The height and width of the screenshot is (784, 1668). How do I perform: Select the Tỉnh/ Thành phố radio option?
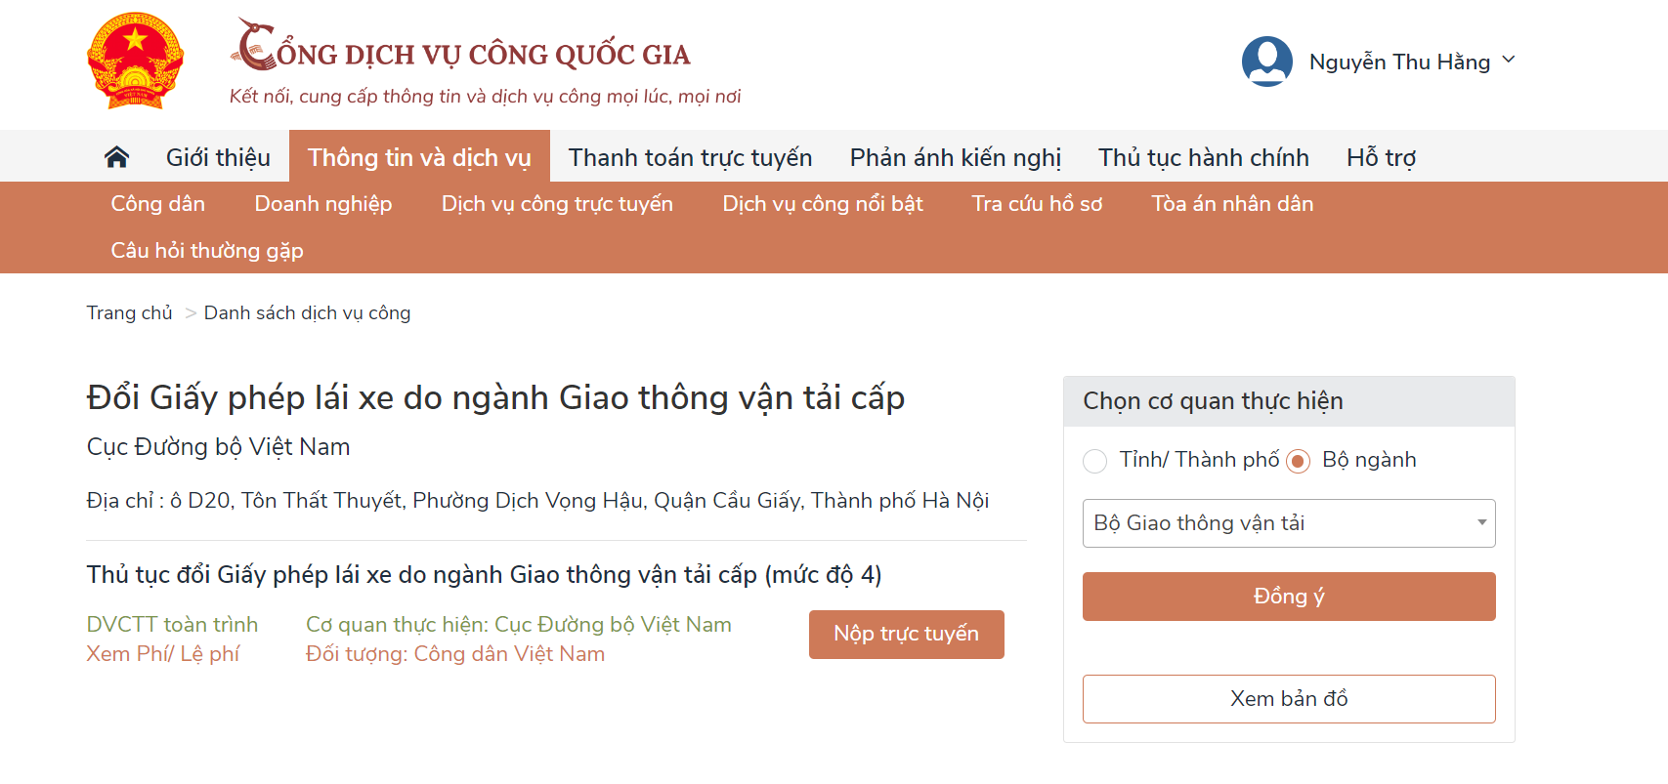click(1095, 461)
